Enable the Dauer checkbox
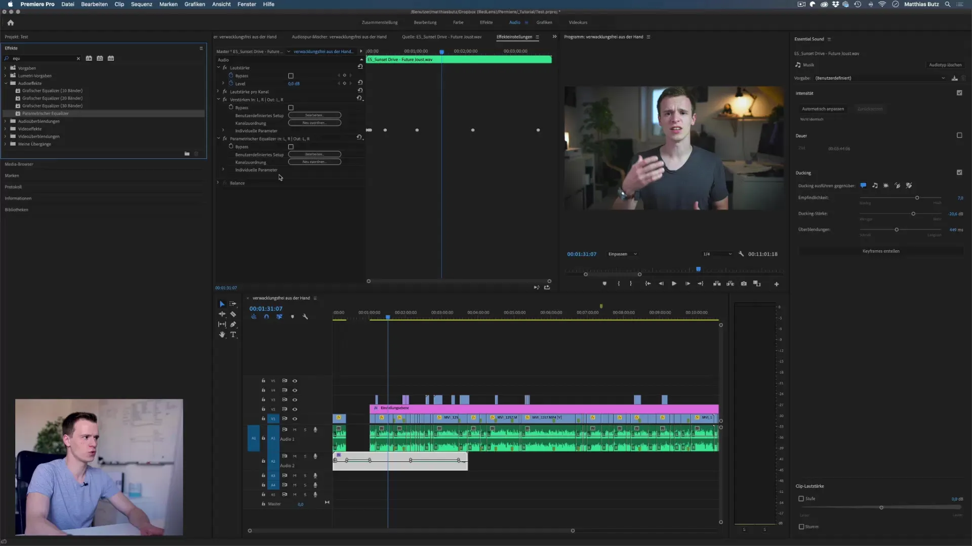 pos(959,135)
